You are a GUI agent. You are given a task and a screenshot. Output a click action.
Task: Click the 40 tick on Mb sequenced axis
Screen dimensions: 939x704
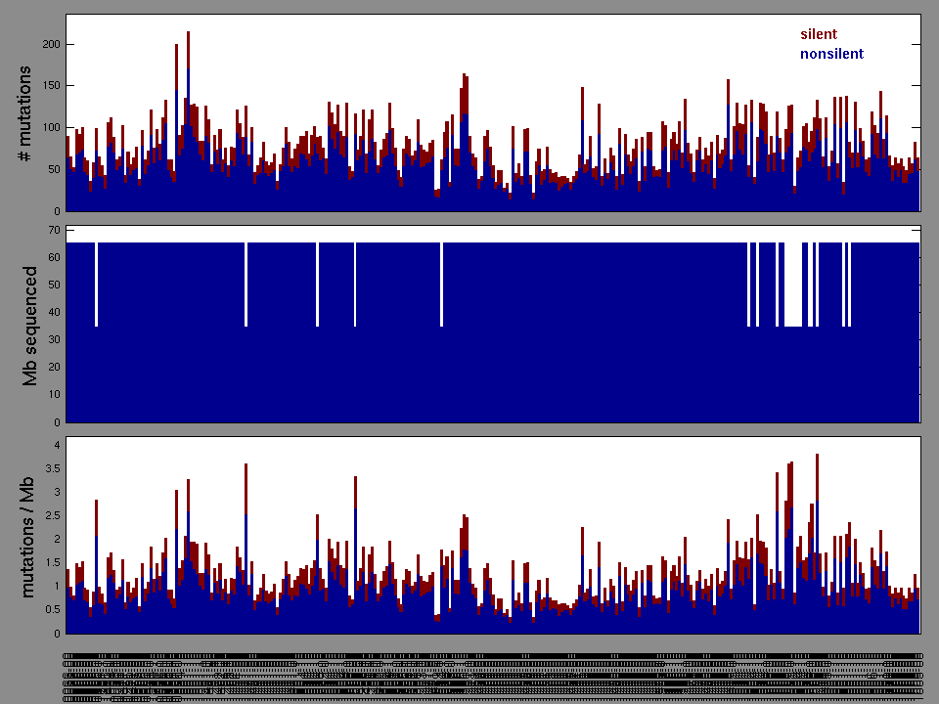[55, 313]
